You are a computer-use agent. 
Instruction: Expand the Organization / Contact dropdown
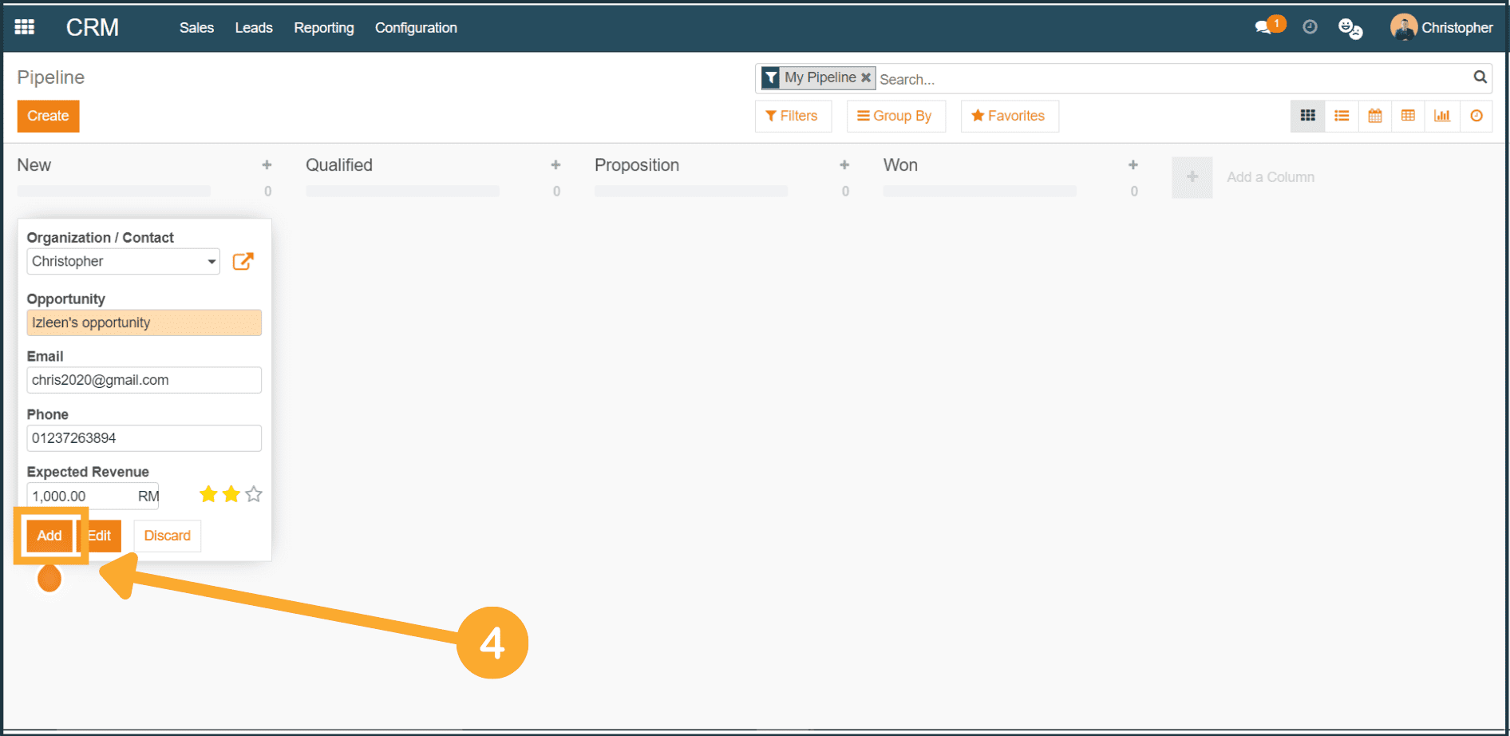pos(211,262)
